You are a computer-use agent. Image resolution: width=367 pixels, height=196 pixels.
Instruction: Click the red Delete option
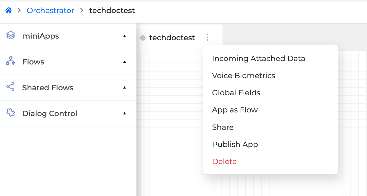pyautogui.click(x=224, y=161)
